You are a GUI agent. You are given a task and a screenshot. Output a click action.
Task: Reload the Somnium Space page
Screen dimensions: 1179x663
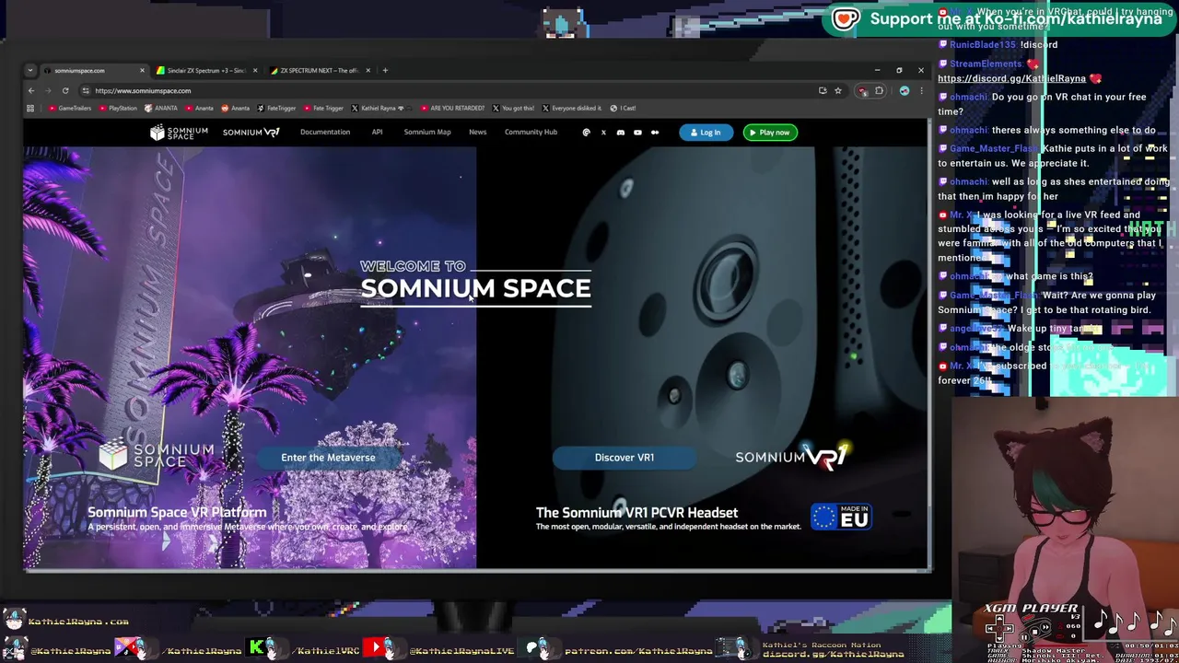[65, 90]
